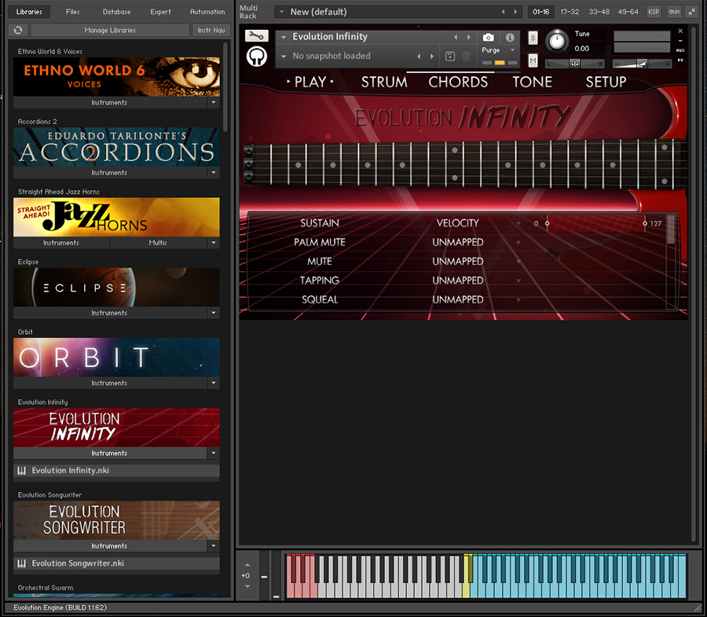
Task: Open the Accordions 2 library options dropdown
Action: tap(213, 172)
